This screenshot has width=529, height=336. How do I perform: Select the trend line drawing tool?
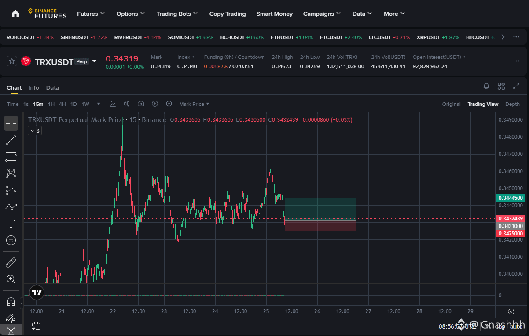pos(11,140)
